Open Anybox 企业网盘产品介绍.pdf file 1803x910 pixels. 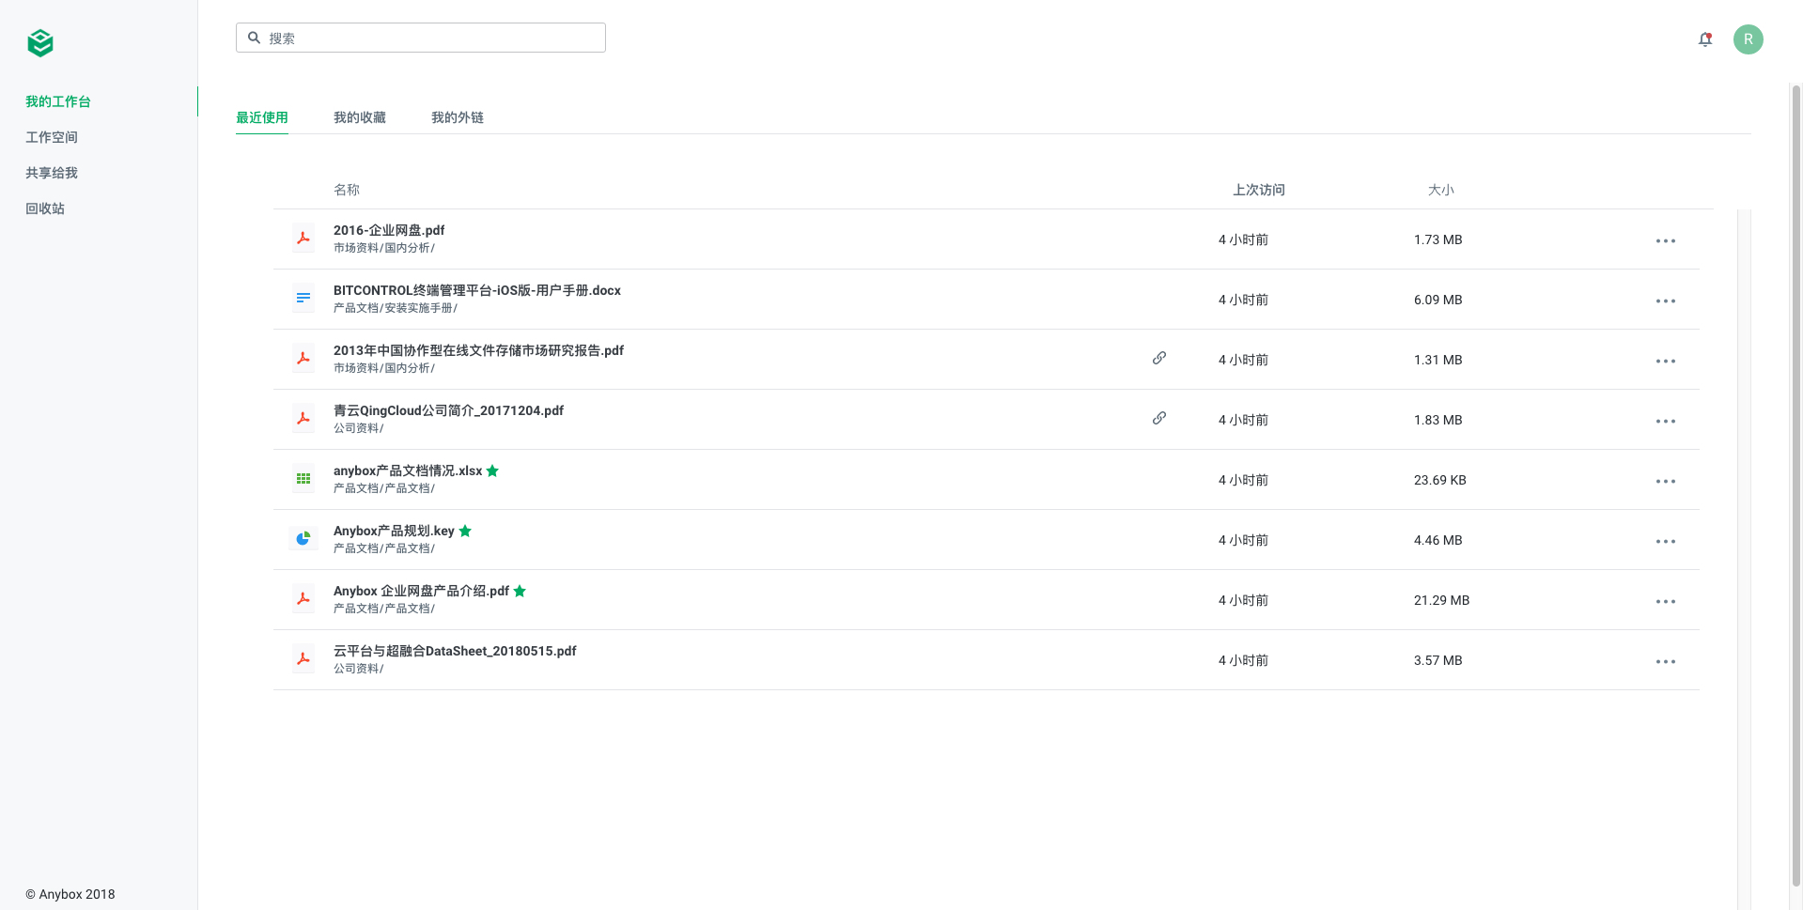point(421,591)
